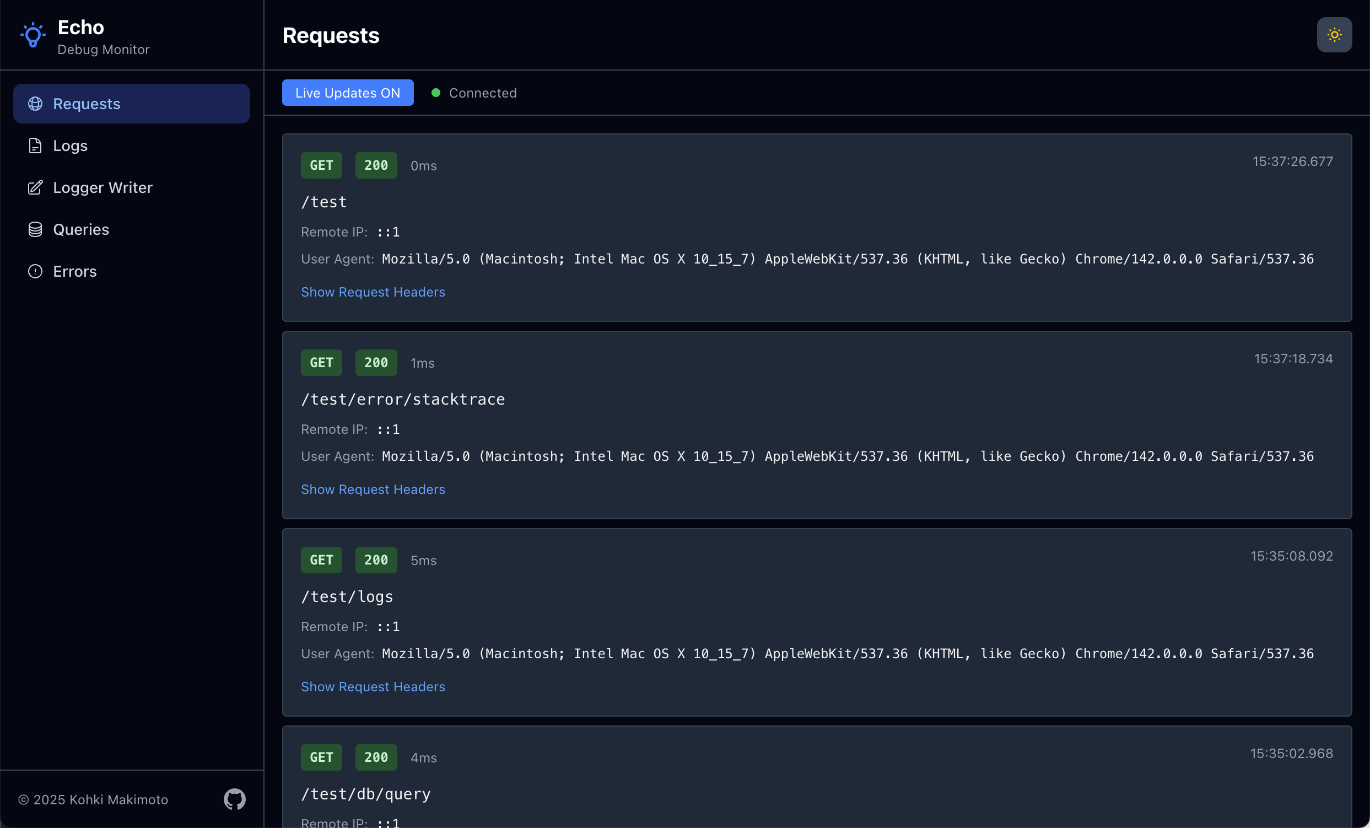Click the pencil icon beside Logger Writer
The height and width of the screenshot is (828, 1370).
(x=35, y=187)
